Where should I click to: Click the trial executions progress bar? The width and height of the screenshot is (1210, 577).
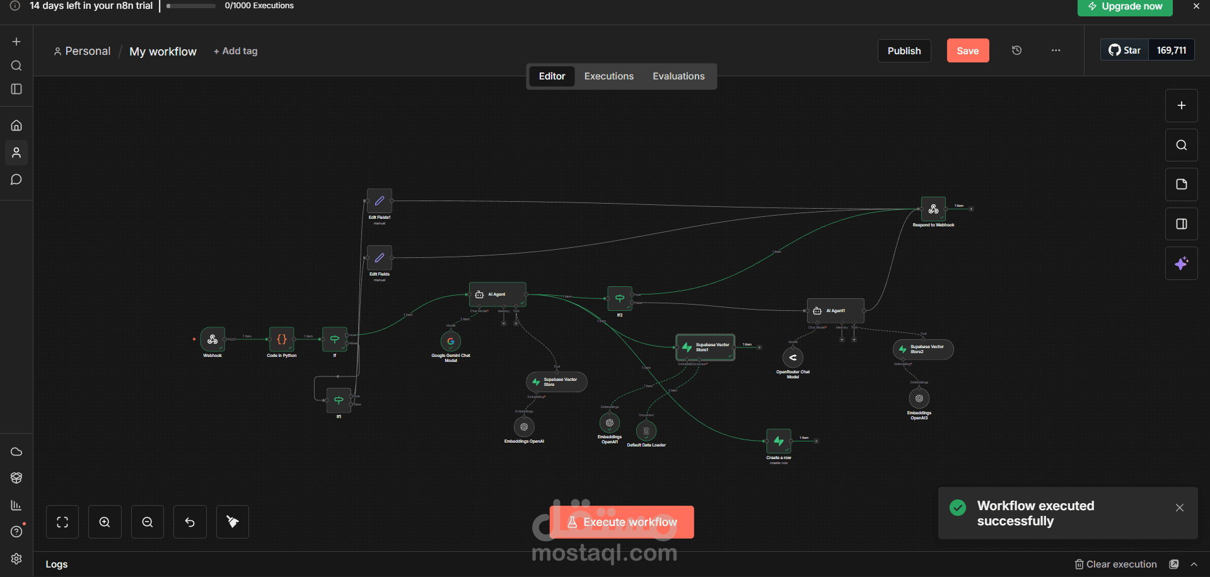click(191, 6)
